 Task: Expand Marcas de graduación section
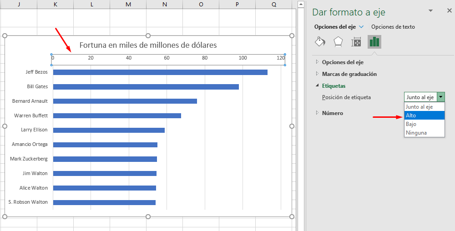317,74
